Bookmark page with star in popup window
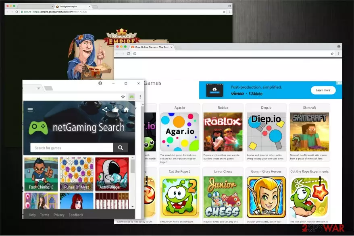Screen dimensions: 354x236 123,97
